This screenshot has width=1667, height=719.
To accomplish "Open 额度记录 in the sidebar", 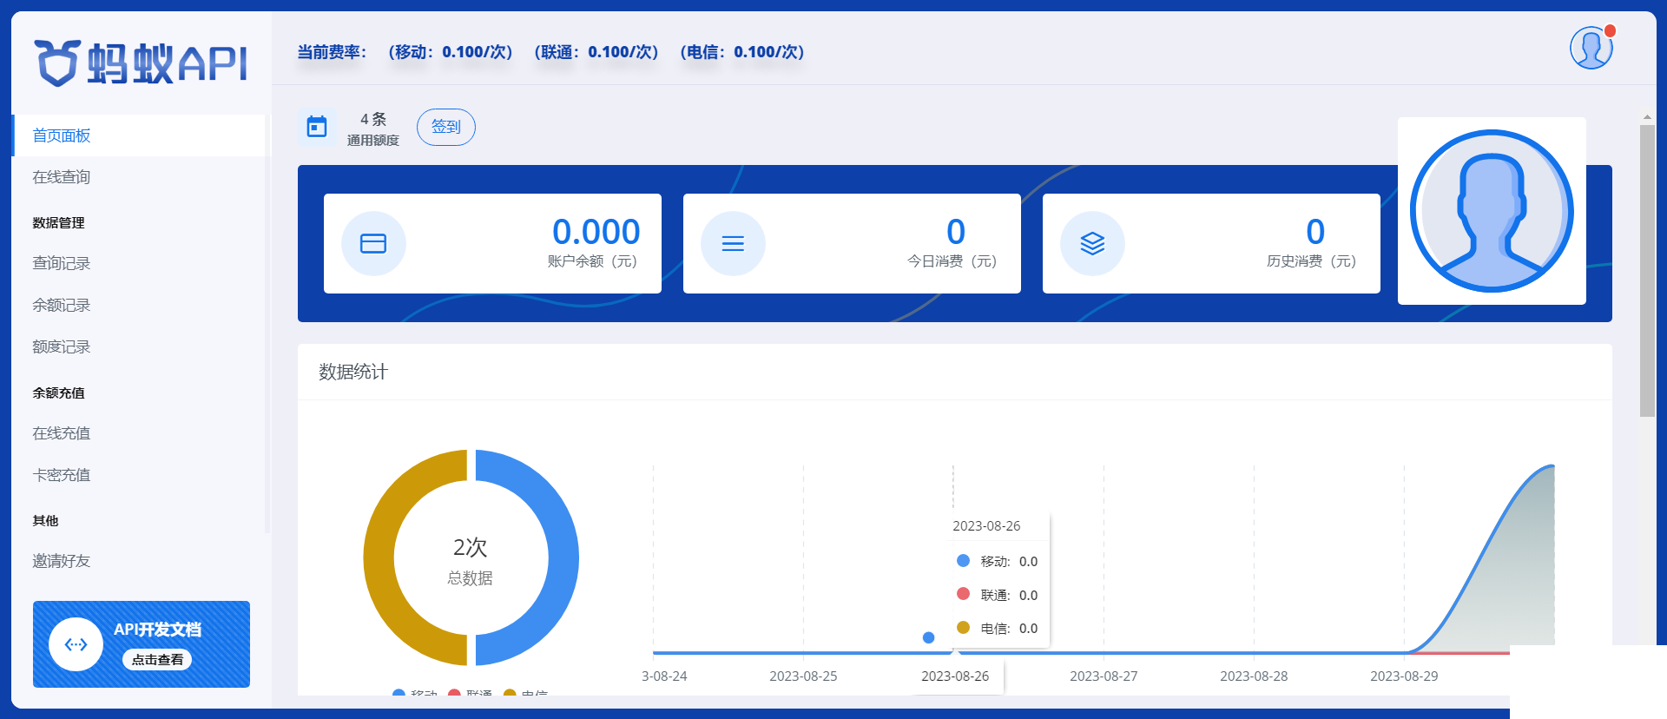I will (x=62, y=346).
